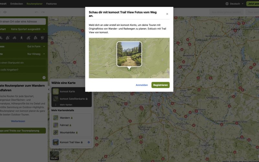Click the 'Wähle eine Karte' panel title
Viewport: 259px width, 162px height.
(x=63, y=83)
